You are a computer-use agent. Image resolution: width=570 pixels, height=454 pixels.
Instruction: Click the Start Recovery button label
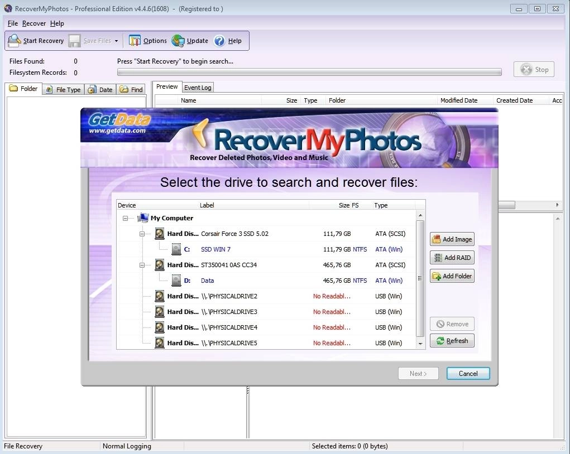coord(43,41)
